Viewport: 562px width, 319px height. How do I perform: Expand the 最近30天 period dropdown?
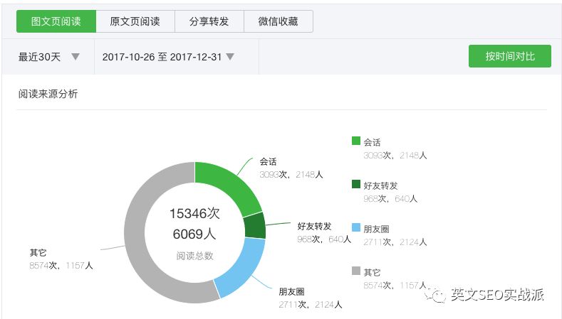tap(48, 57)
